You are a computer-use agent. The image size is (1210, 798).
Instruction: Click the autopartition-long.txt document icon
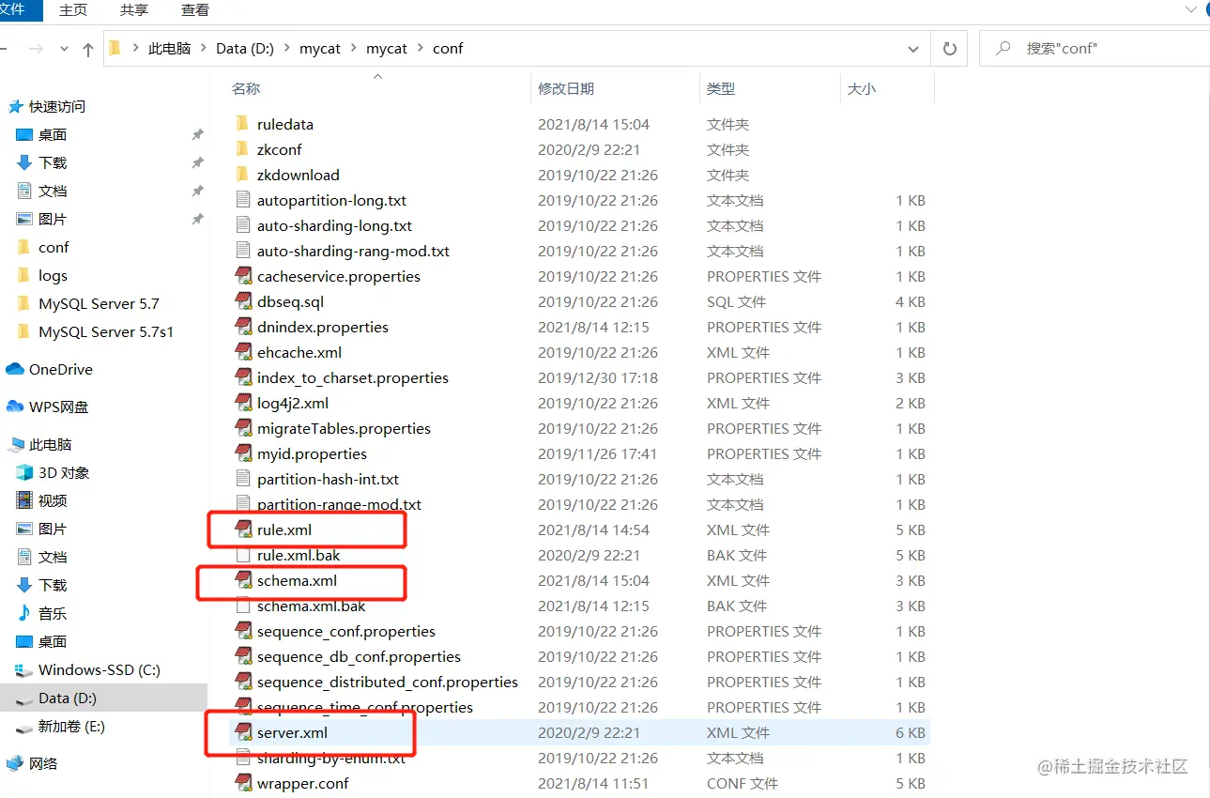pos(242,200)
